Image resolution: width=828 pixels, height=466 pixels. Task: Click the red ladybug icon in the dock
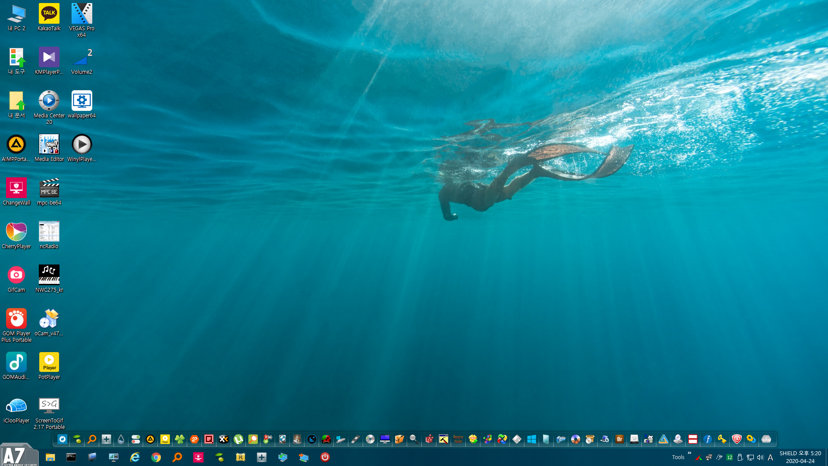326,439
